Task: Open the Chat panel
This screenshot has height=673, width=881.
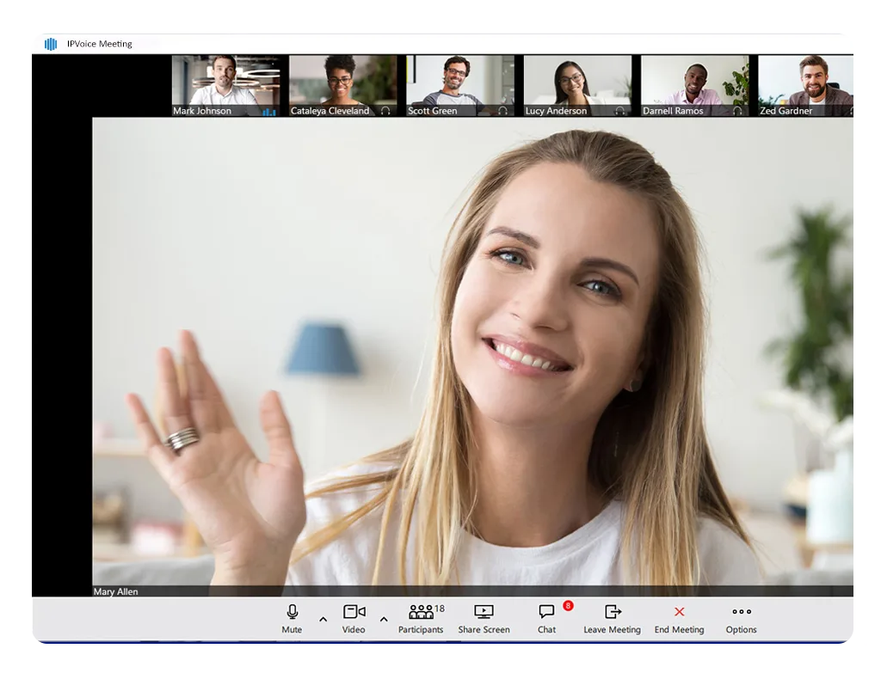Action: (546, 618)
